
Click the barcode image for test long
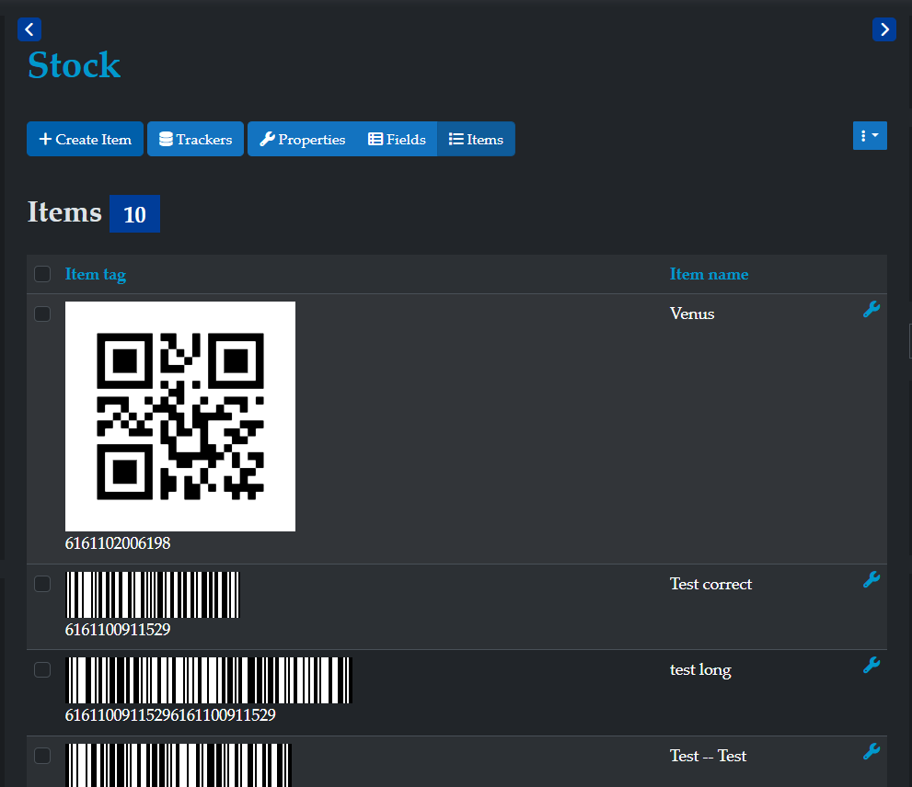pyautogui.click(x=209, y=680)
